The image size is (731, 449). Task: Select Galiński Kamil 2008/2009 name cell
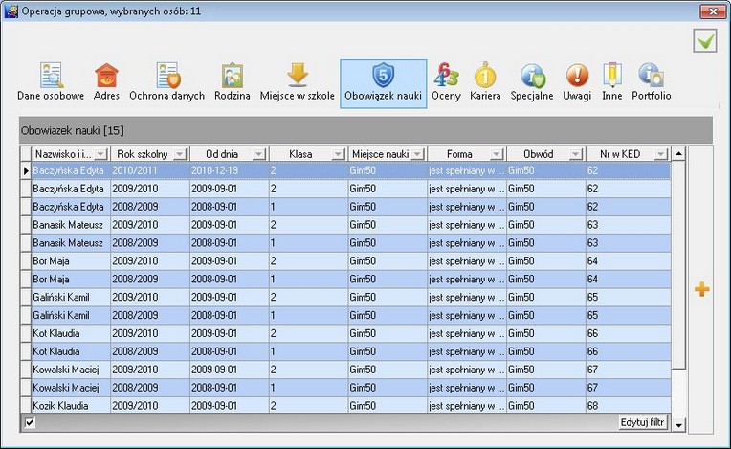(71, 316)
